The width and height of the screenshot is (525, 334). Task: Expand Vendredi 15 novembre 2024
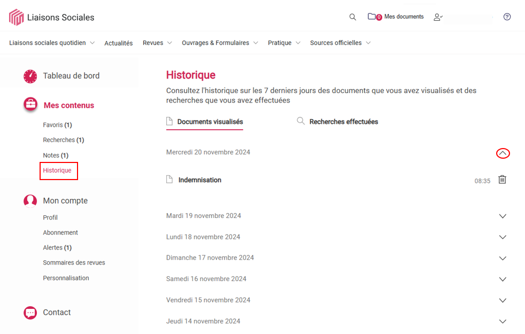coord(503,300)
